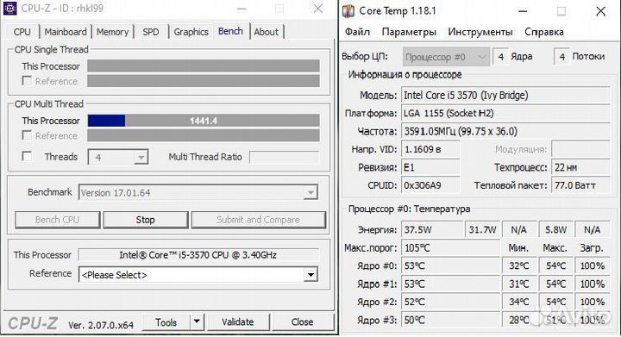The image size is (621, 337).
Task: Open the Инструменты menu
Action: [x=480, y=32]
